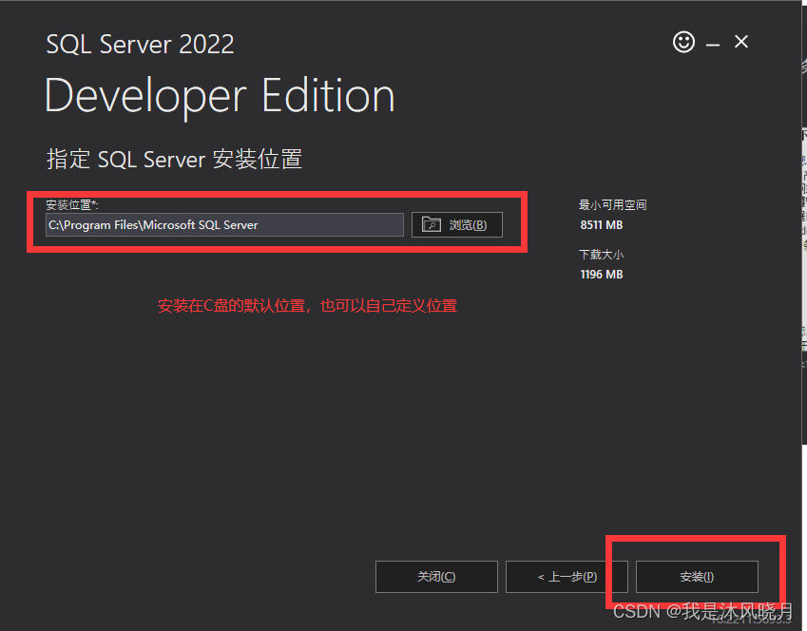The height and width of the screenshot is (631, 807).
Task: Close the installer using the X icon
Action: click(x=741, y=42)
